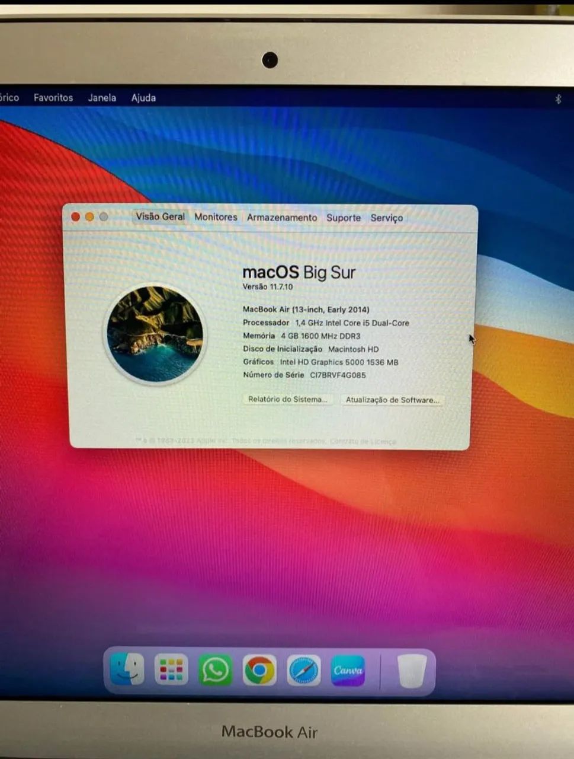Click Atualização de Software button
Image resolution: width=574 pixels, height=759 pixels.
click(x=392, y=401)
